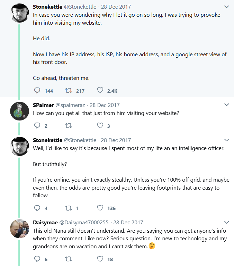The height and width of the screenshot is (266, 234).
Task: Expand more-options chevron on Daisymae's tweet
Action: (x=226, y=222)
